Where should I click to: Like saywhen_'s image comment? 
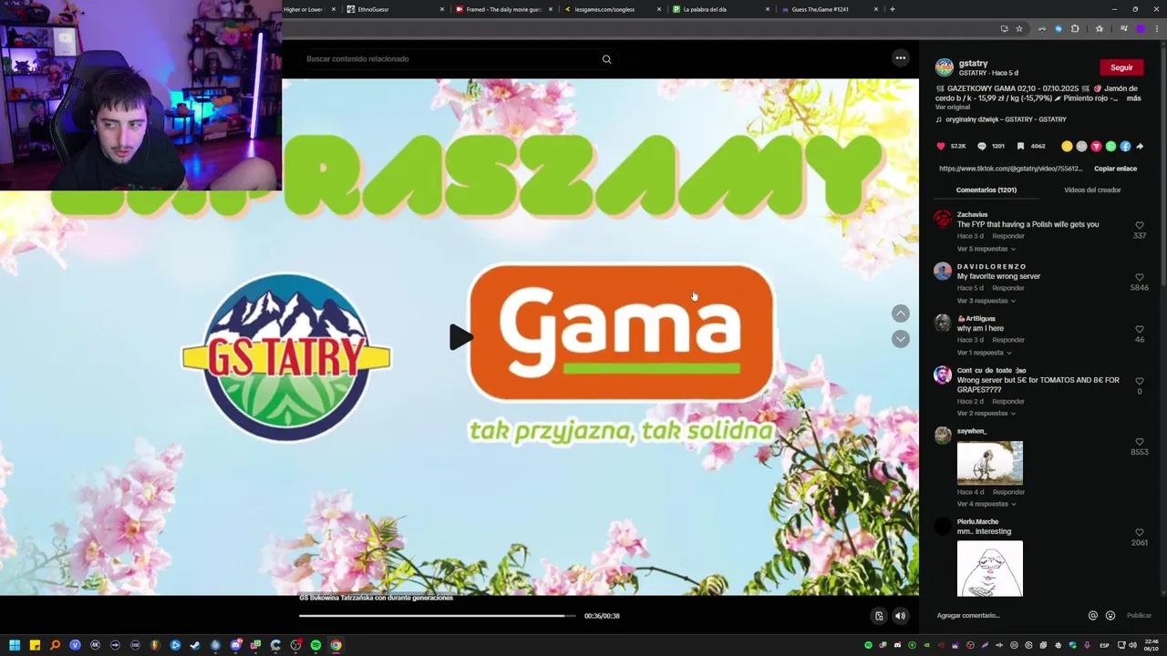pyautogui.click(x=1139, y=442)
